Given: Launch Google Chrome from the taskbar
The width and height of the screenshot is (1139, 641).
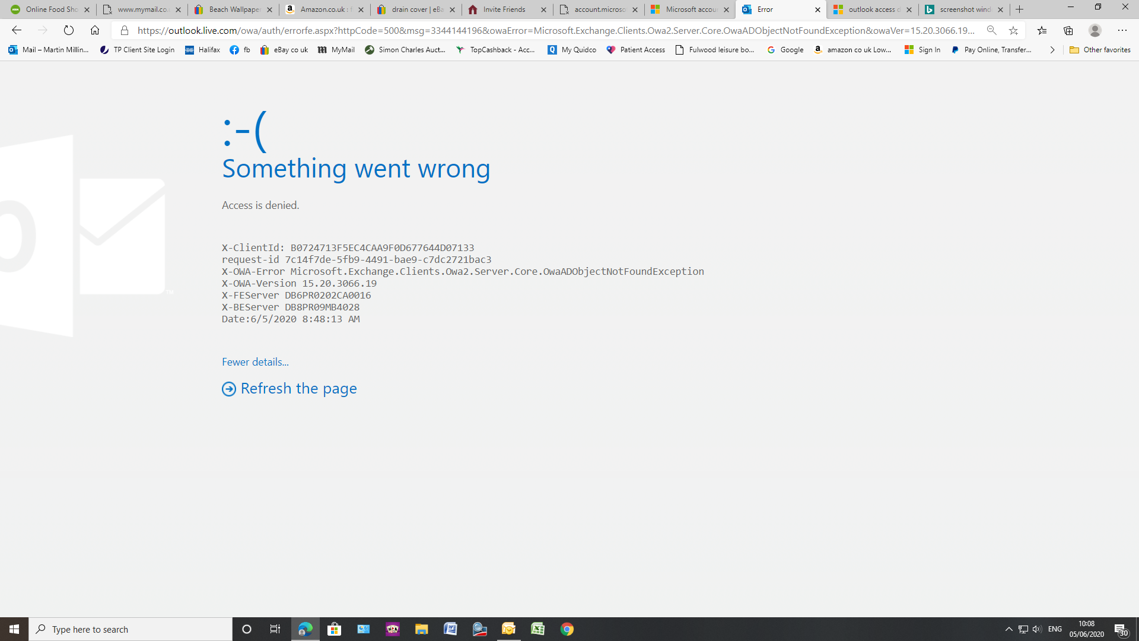Looking at the screenshot, I should [567, 629].
